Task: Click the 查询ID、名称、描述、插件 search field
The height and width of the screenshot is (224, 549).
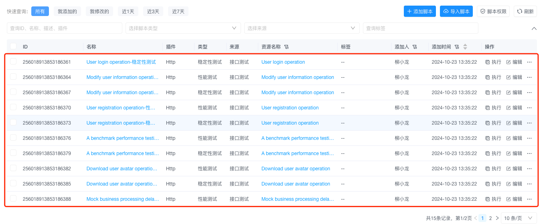Action: [65, 28]
